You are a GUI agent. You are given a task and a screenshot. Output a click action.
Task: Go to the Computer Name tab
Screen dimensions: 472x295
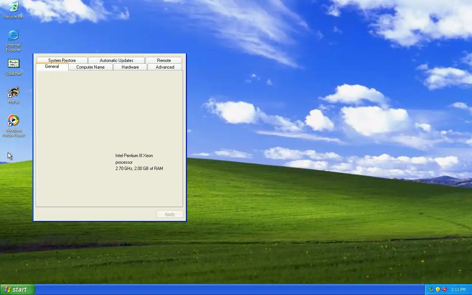click(90, 67)
